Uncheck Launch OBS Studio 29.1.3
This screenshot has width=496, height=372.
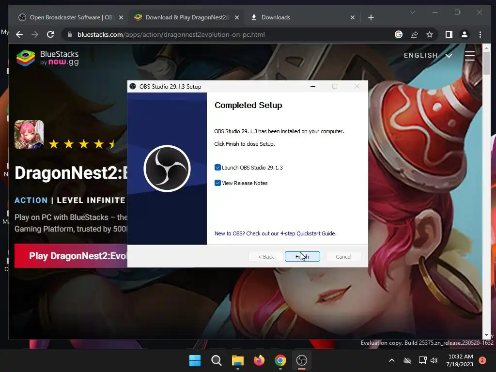pos(217,167)
